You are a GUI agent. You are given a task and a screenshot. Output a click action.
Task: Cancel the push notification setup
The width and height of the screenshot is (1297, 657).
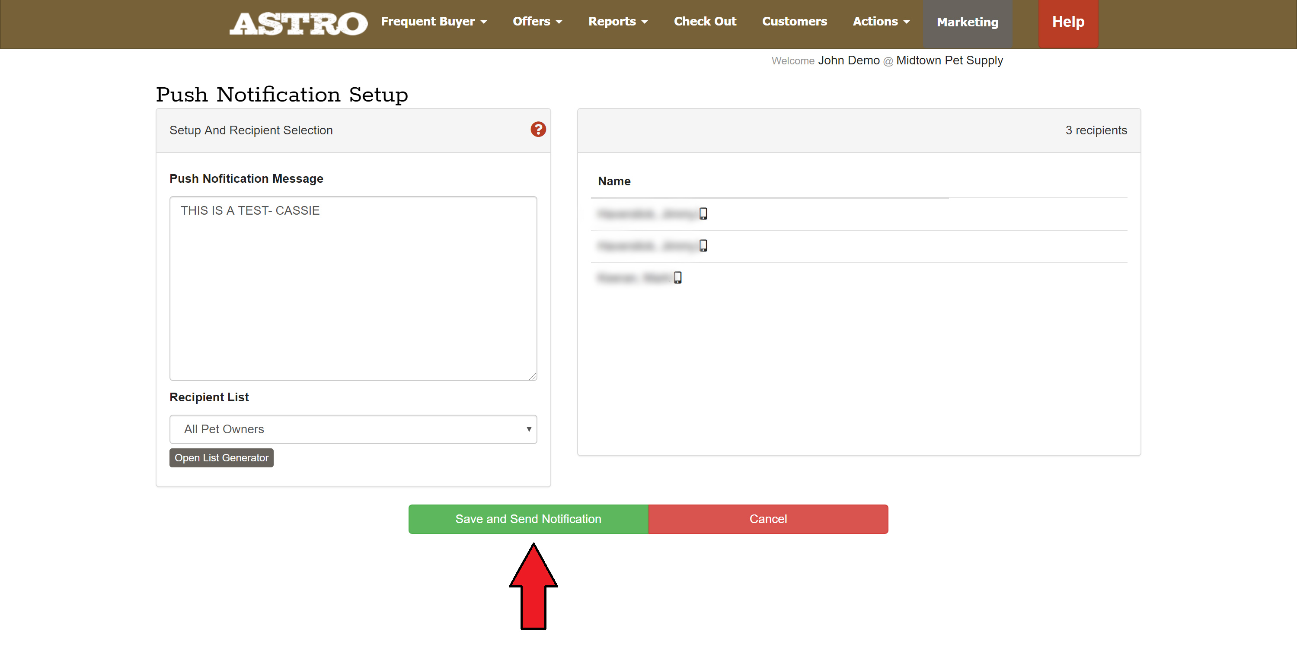point(767,519)
